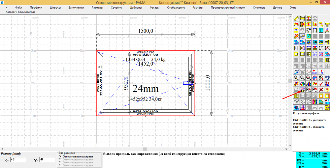Open the Фасады menu
This screenshot has width=330, height=168.
154,8
